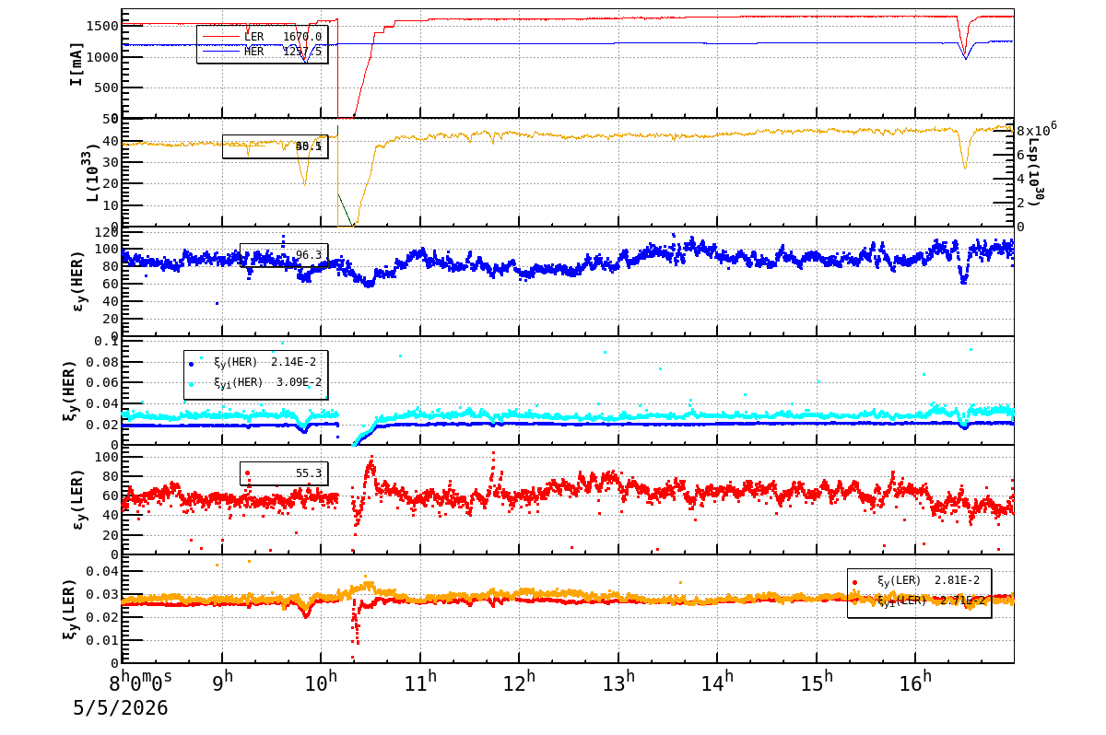Click the 0.01 tick on ξy(LER) axis
The image size is (1106, 735).
[101, 640]
